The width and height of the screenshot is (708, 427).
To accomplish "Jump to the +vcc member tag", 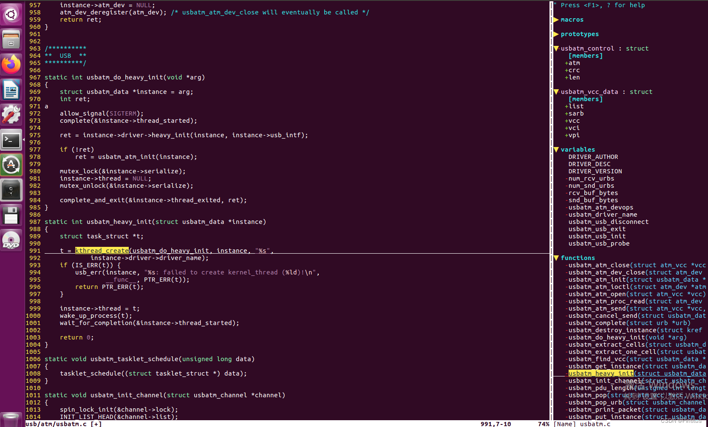I will point(572,121).
